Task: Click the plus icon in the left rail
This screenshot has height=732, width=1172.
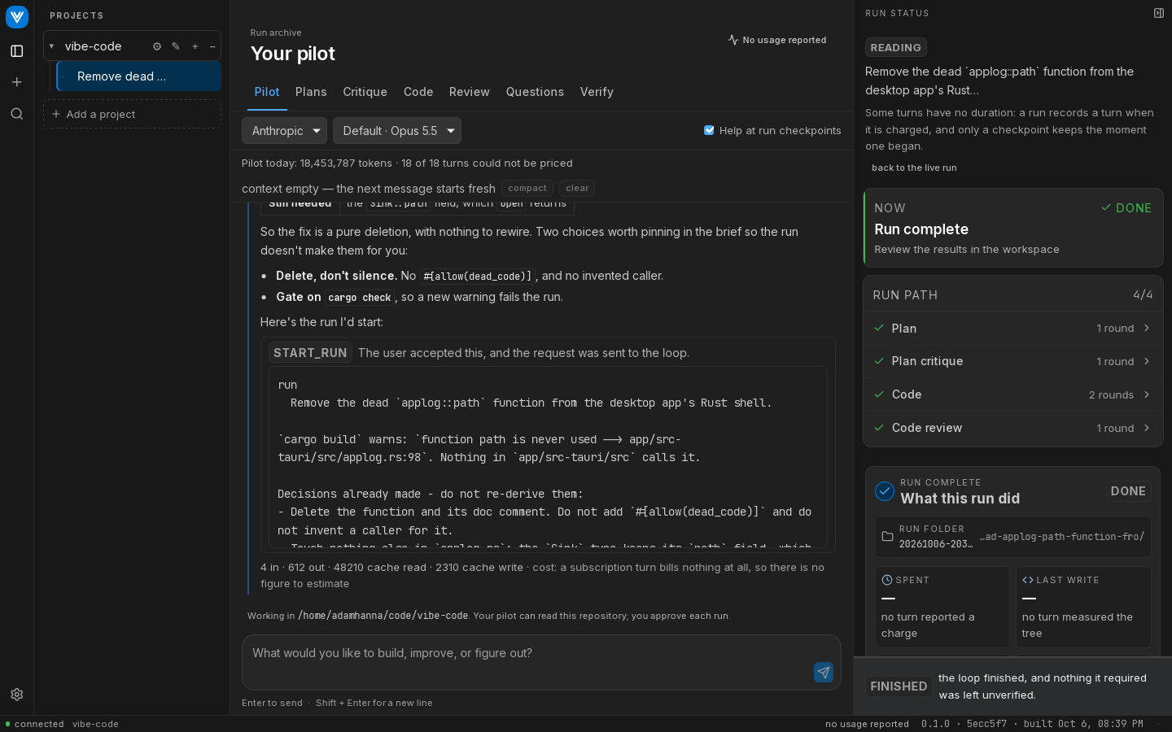Action: click(17, 82)
